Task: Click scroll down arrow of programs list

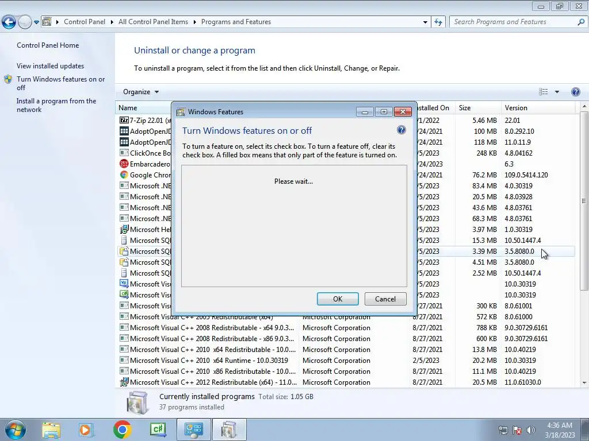Action: (x=584, y=383)
